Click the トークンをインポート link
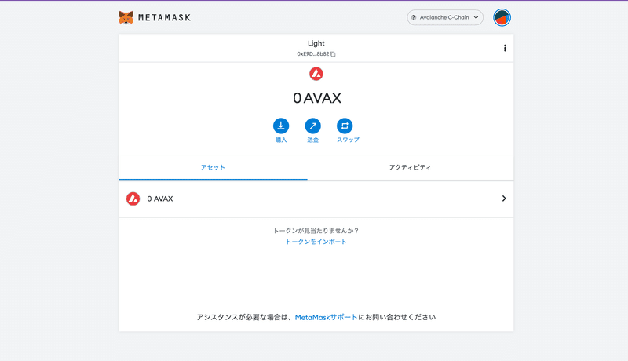Image resolution: width=628 pixels, height=361 pixels. point(316,242)
